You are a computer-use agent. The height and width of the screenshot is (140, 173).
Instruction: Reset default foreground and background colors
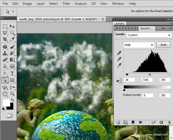3,109
